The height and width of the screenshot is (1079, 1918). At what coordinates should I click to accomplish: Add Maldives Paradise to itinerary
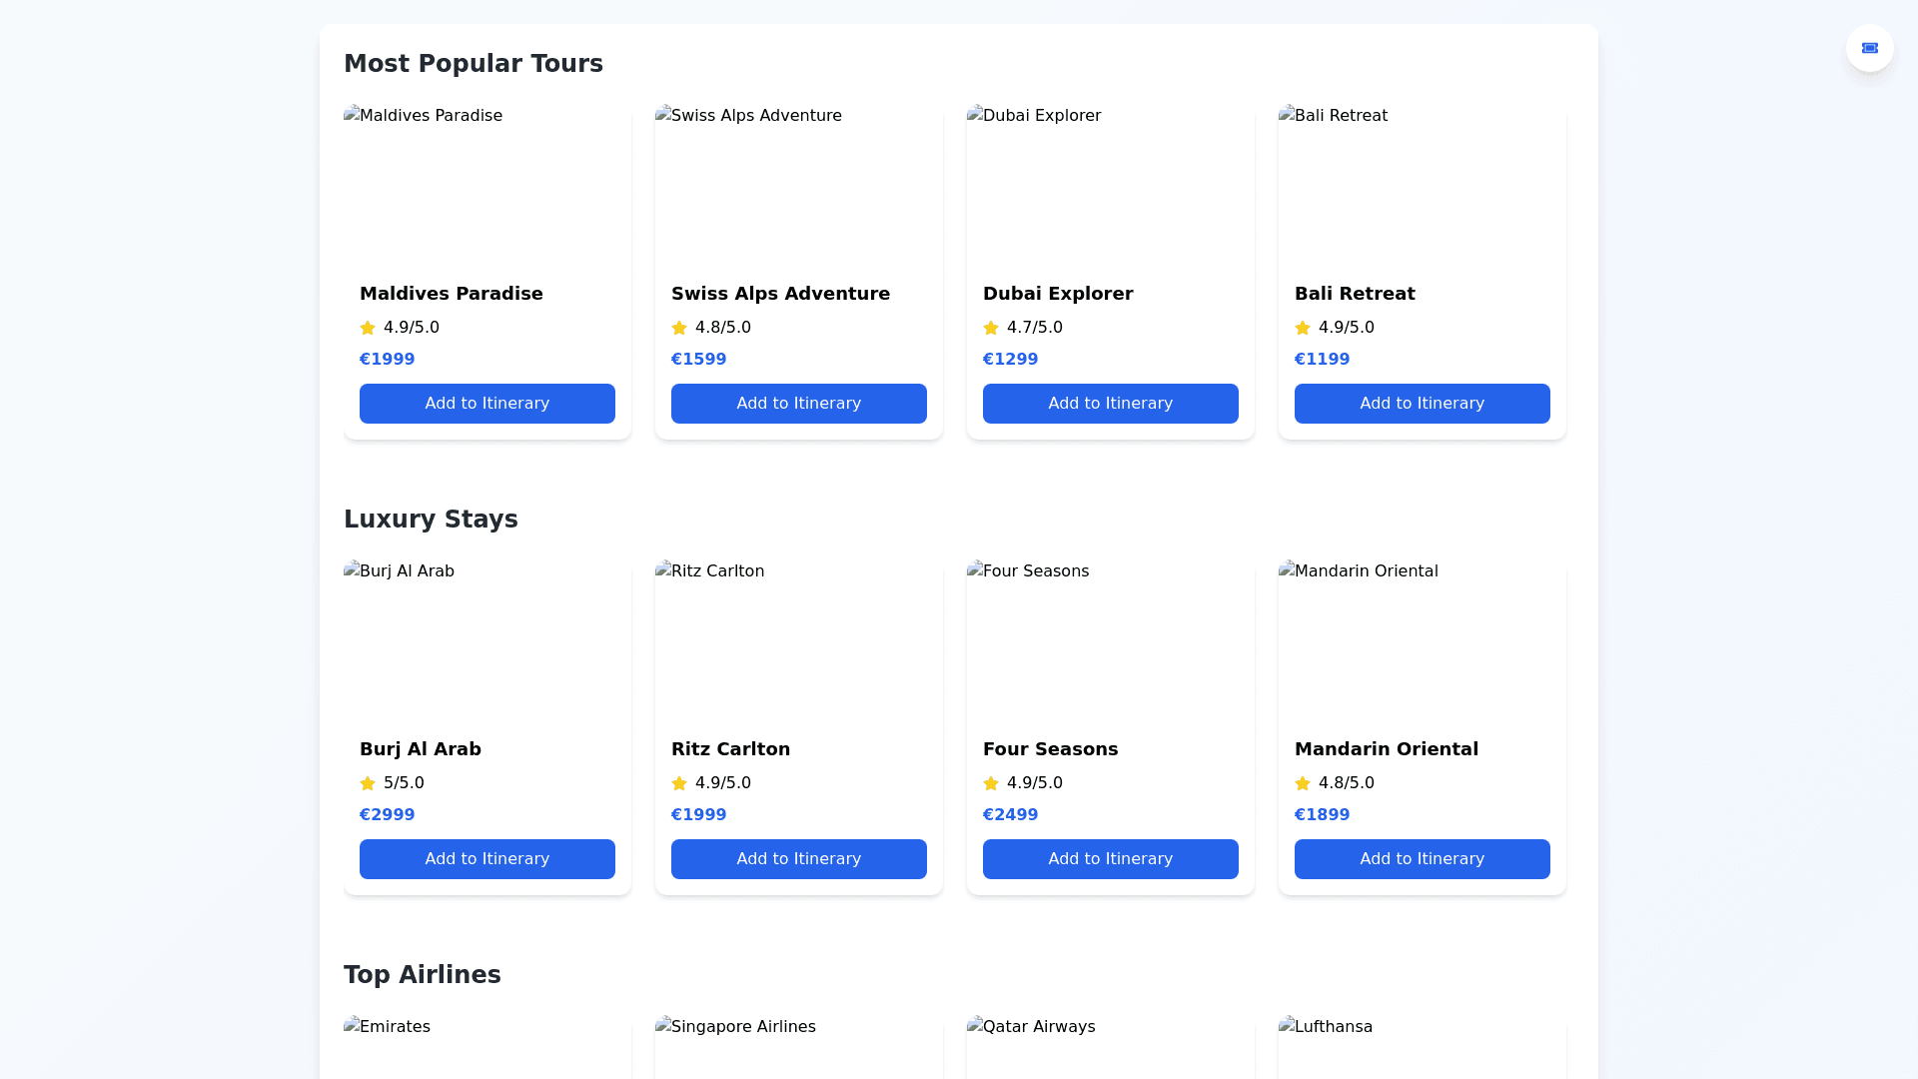(486, 404)
